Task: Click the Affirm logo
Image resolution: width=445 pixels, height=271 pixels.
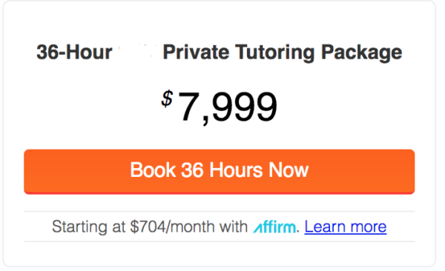Action: (274, 227)
